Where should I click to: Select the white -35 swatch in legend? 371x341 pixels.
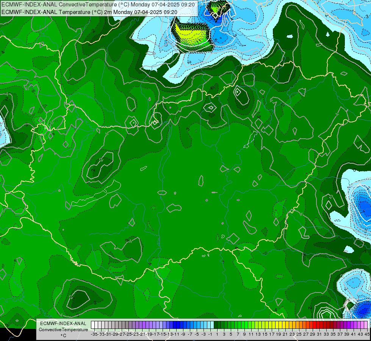93,325
